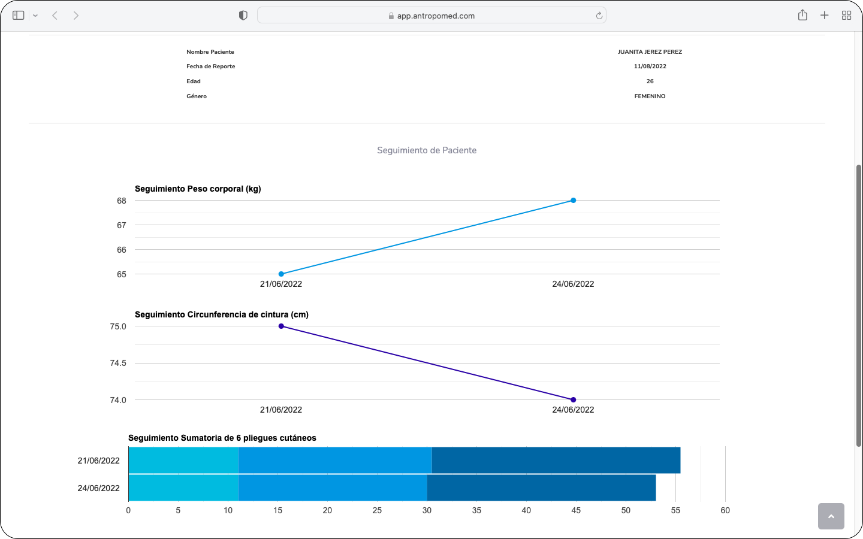Click the Fecha de Reporte label

211,66
